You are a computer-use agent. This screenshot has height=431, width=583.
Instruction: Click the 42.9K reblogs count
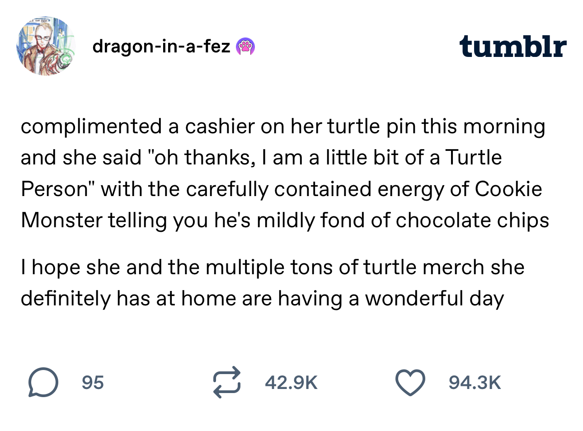(x=291, y=383)
